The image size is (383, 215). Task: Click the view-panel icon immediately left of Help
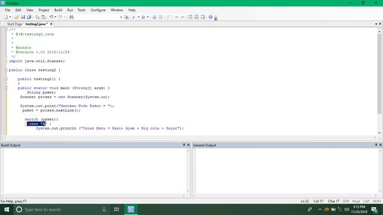click(203, 17)
